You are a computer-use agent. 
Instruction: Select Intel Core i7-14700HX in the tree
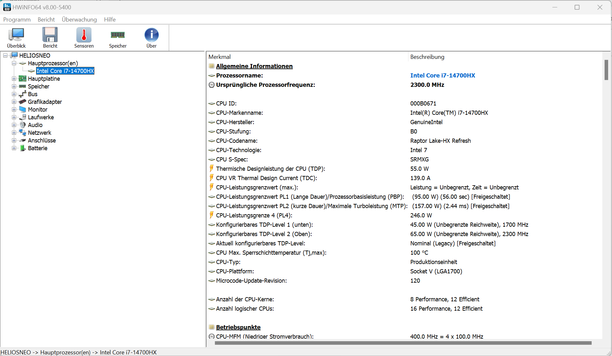click(65, 71)
